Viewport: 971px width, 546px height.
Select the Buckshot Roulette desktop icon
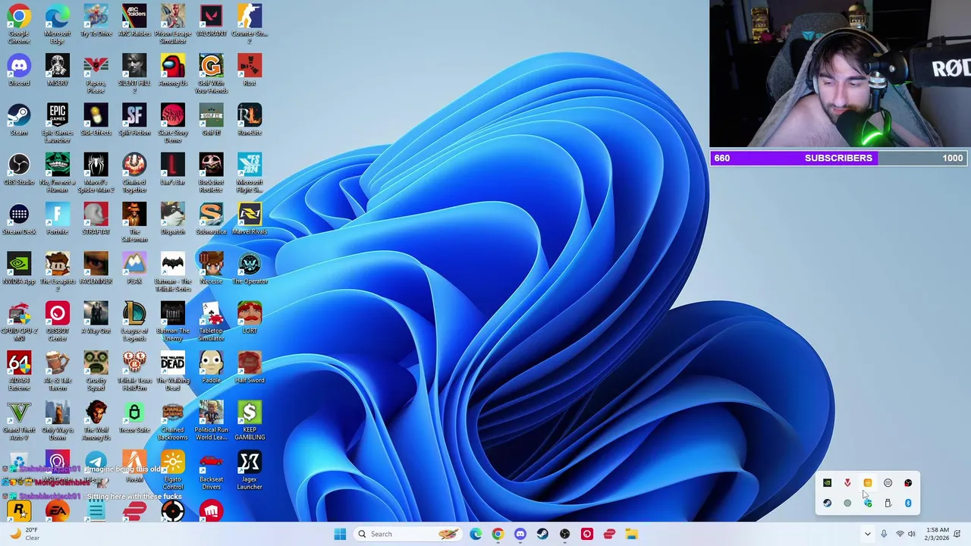pyautogui.click(x=211, y=173)
